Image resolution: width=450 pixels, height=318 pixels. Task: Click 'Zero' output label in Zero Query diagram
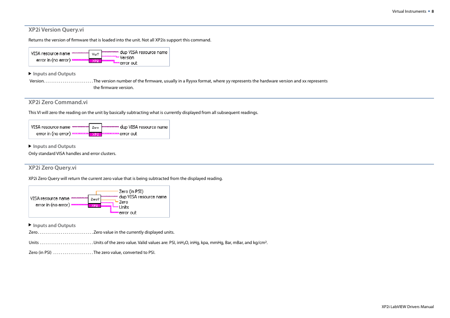pos(124,202)
